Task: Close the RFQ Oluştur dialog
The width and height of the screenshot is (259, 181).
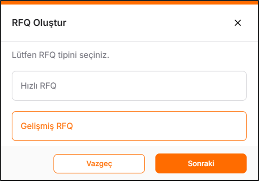Action: [x=238, y=23]
